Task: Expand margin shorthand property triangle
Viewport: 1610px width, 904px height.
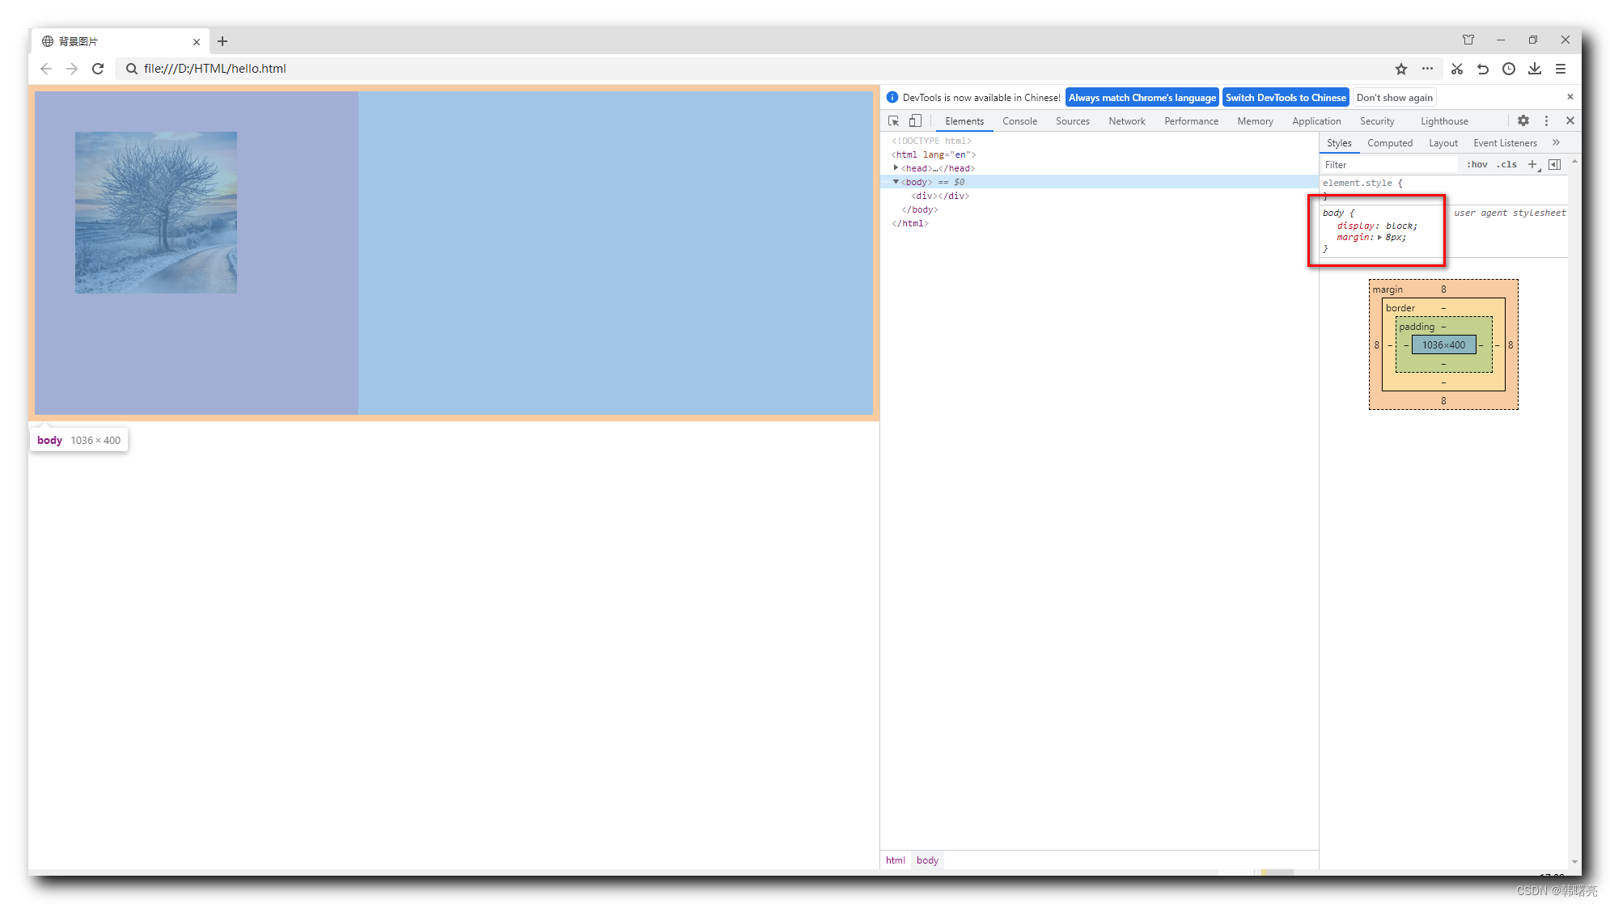Action: [x=1379, y=238]
